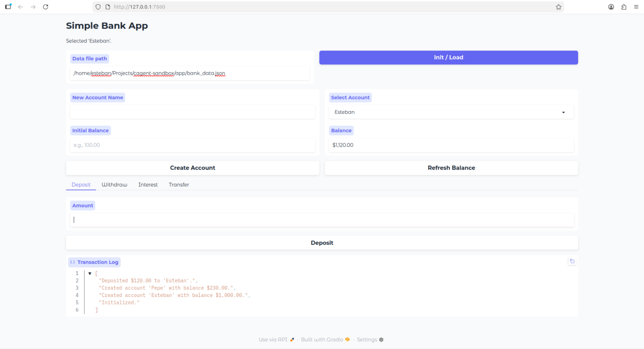
Task: Open the Select Account dropdown arrow
Action: [563, 112]
